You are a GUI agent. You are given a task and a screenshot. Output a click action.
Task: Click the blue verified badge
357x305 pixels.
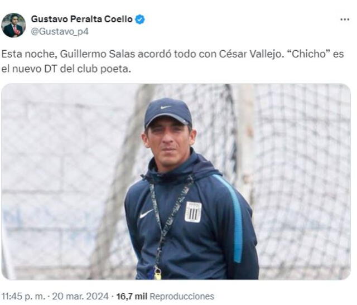pos(140,20)
